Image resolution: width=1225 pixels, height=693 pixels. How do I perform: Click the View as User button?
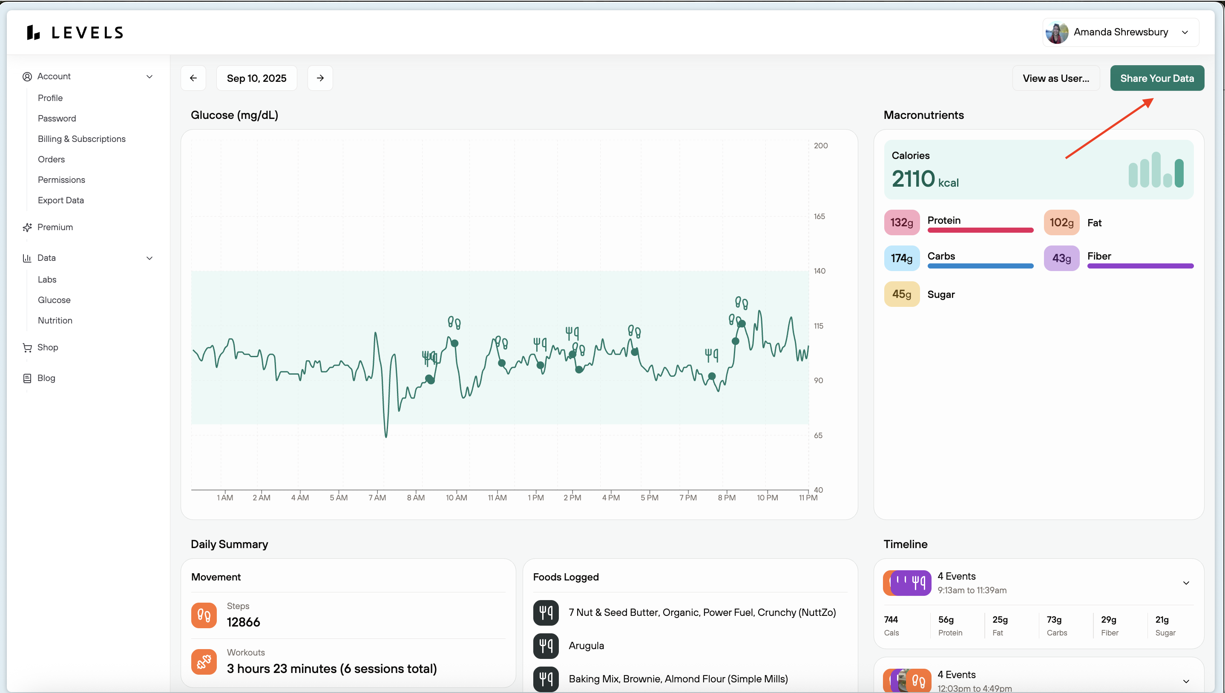[x=1056, y=78]
